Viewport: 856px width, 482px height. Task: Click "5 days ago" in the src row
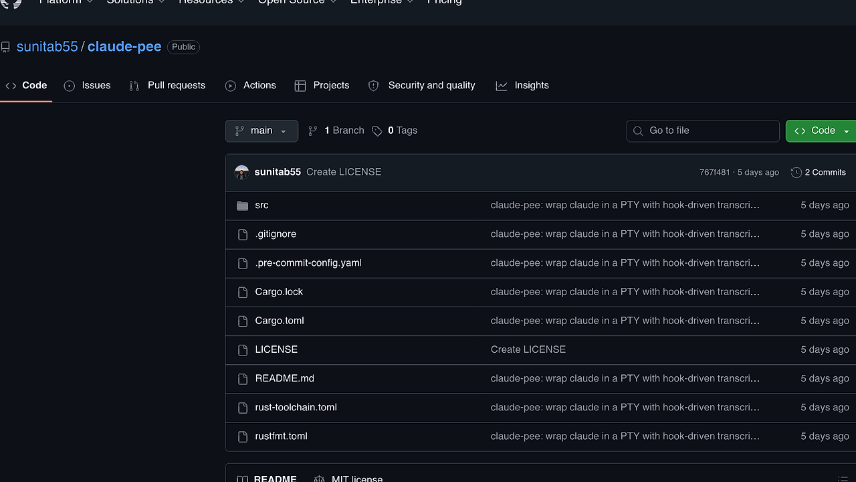tap(825, 206)
